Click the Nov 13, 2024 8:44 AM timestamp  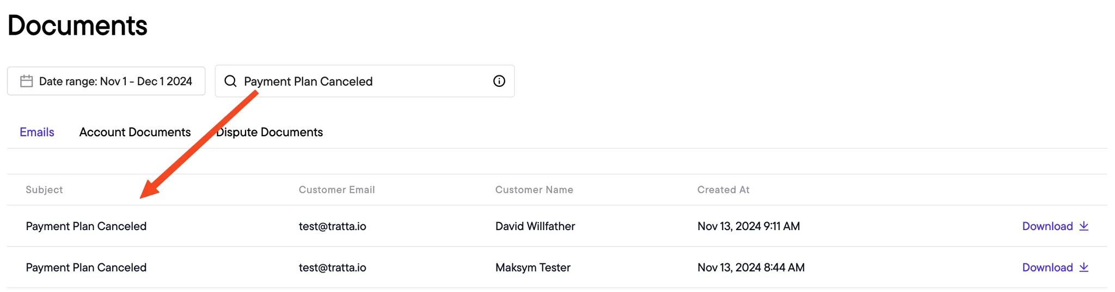pyautogui.click(x=751, y=268)
